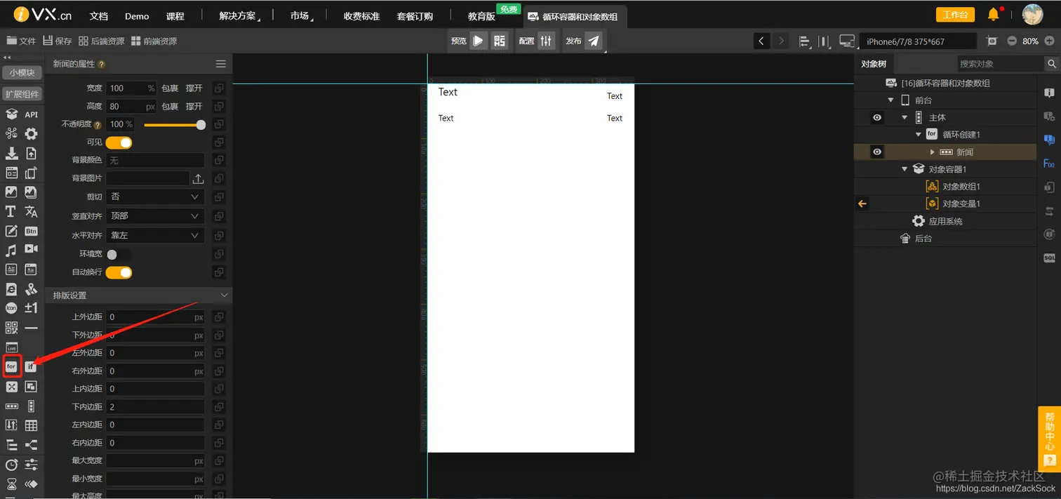Click the undo back arrow button

[x=762, y=41]
